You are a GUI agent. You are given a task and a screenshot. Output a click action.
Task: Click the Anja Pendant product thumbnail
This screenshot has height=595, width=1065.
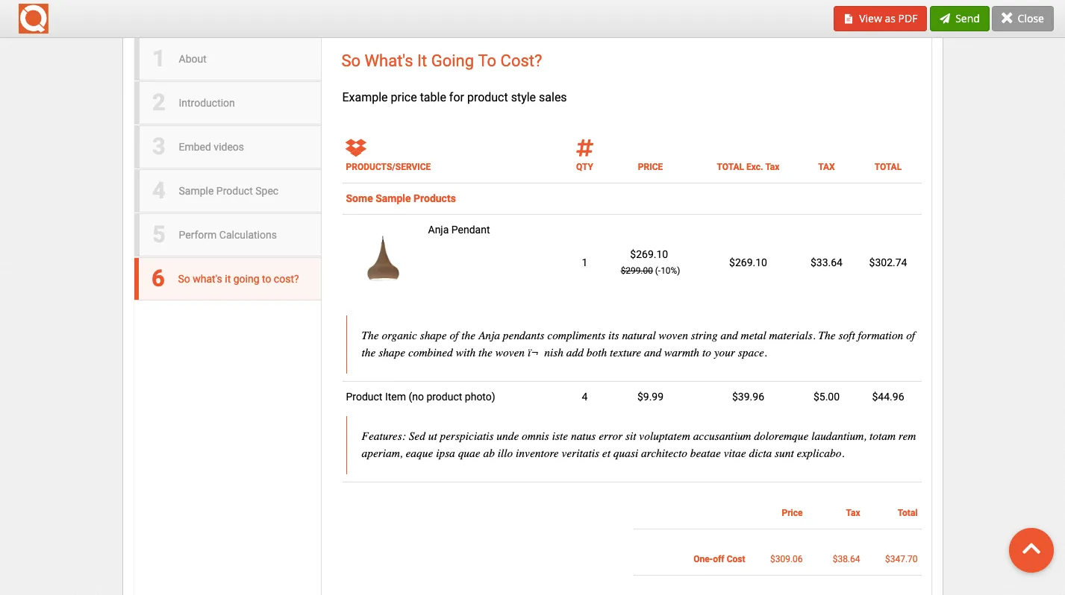point(383,259)
